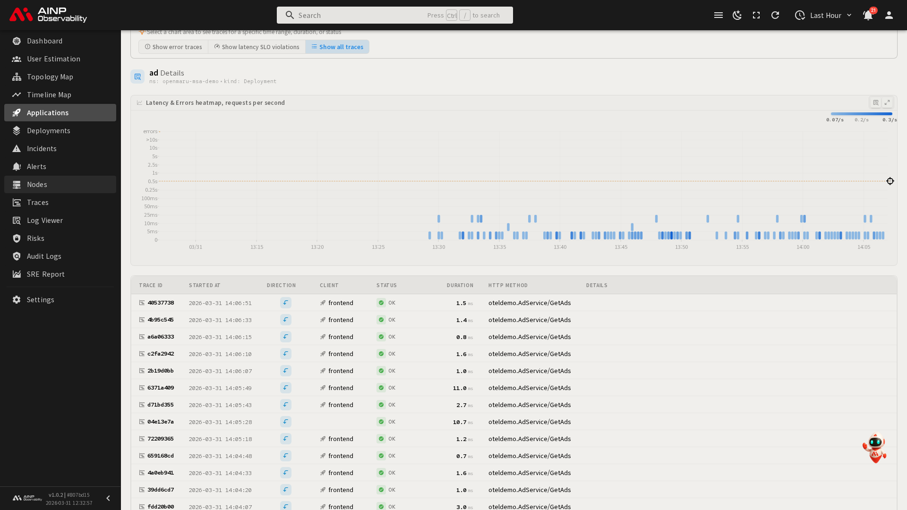Open the hamburger menu icon in the header
The width and height of the screenshot is (907, 510).
point(718,15)
